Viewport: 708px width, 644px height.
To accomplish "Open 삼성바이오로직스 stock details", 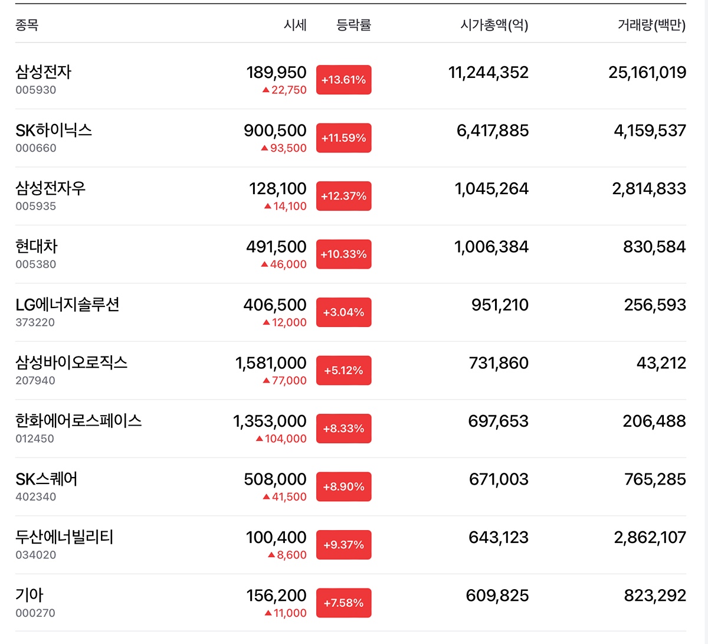I will click(x=71, y=362).
